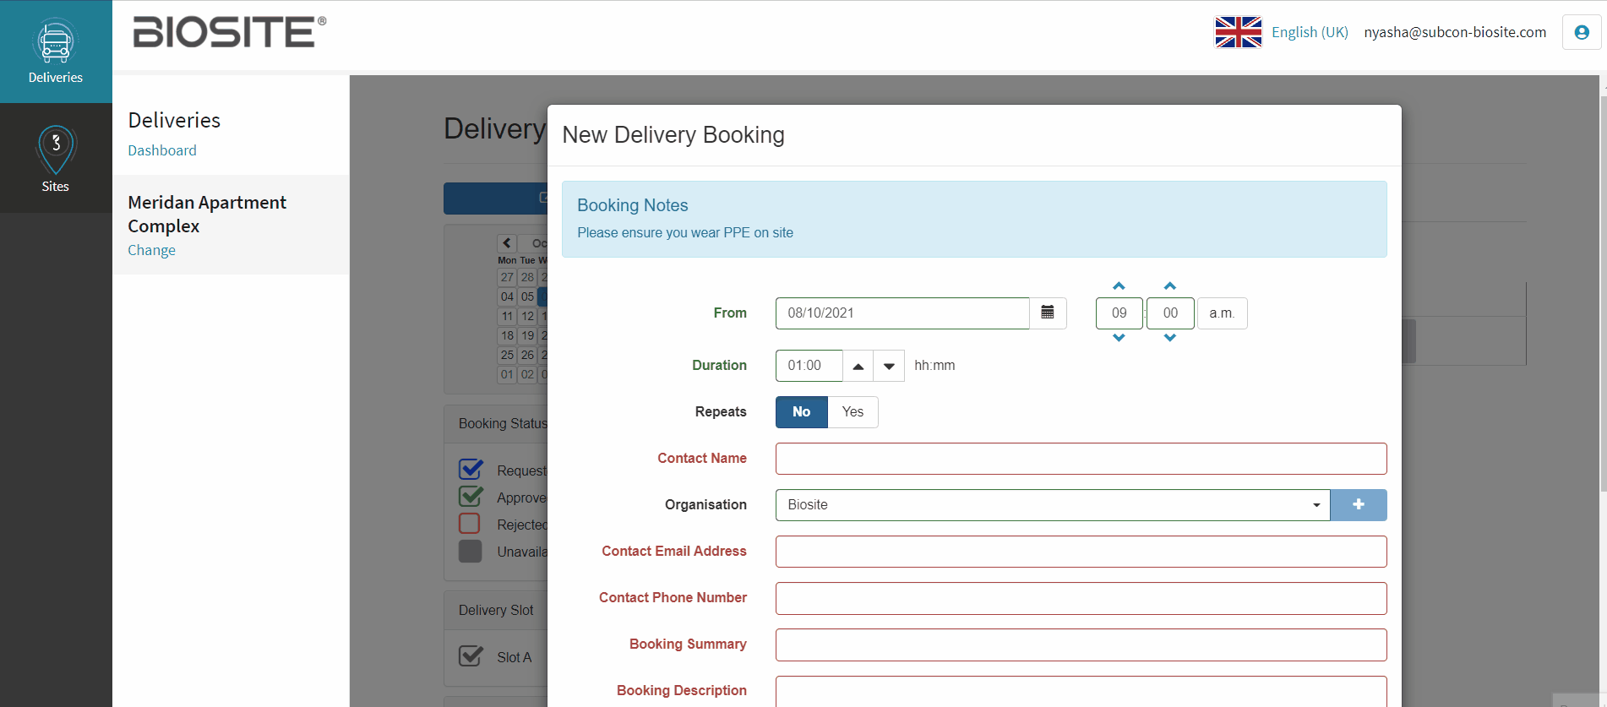Click the hour field showing 09

(1119, 313)
